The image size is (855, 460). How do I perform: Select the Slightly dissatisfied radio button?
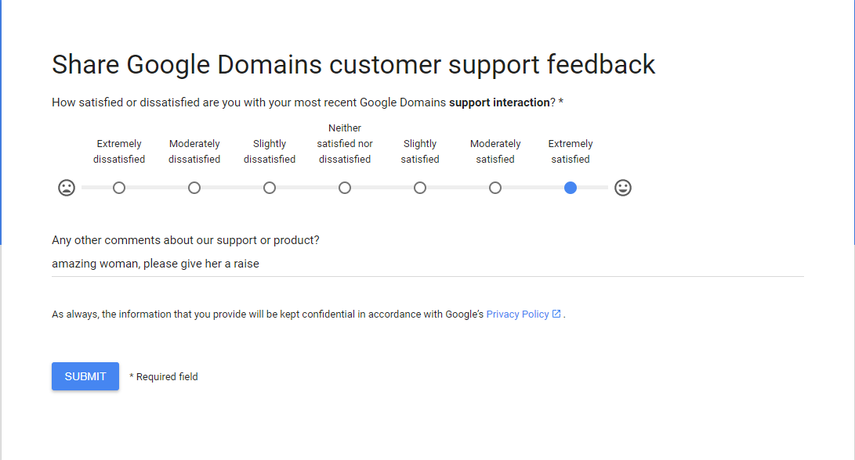pos(270,188)
